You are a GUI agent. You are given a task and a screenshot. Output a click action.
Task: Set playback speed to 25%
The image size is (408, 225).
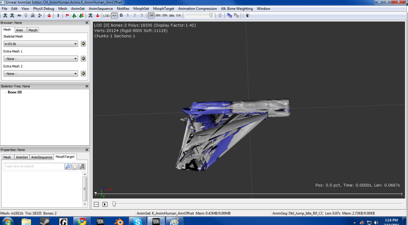pyautogui.click(x=165, y=16)
